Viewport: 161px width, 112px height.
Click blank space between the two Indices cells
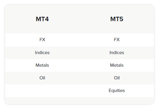coord(79,53)
